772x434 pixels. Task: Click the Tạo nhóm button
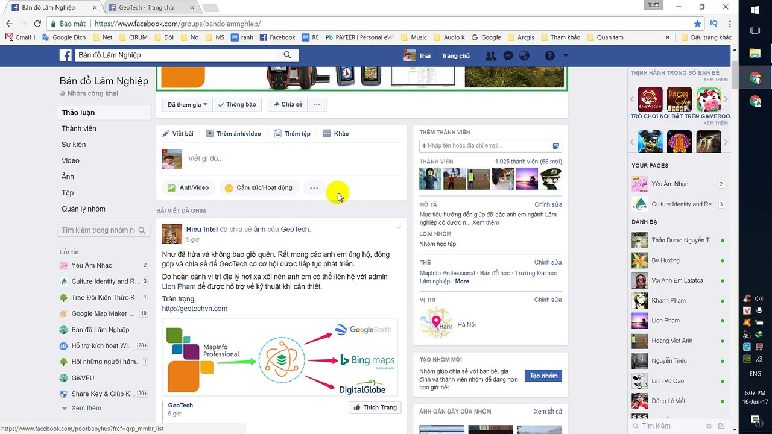point(543,376)
